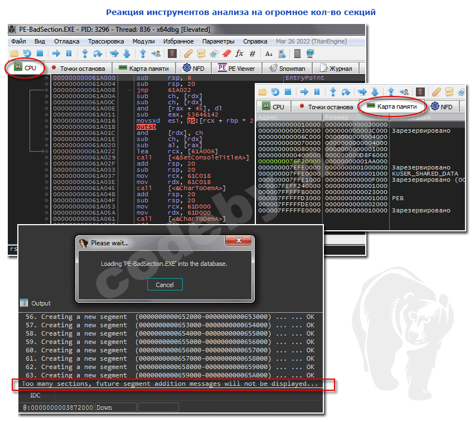475x422 pixels.
Task: Open the Отладка menu
Action: tap(66, 41)
